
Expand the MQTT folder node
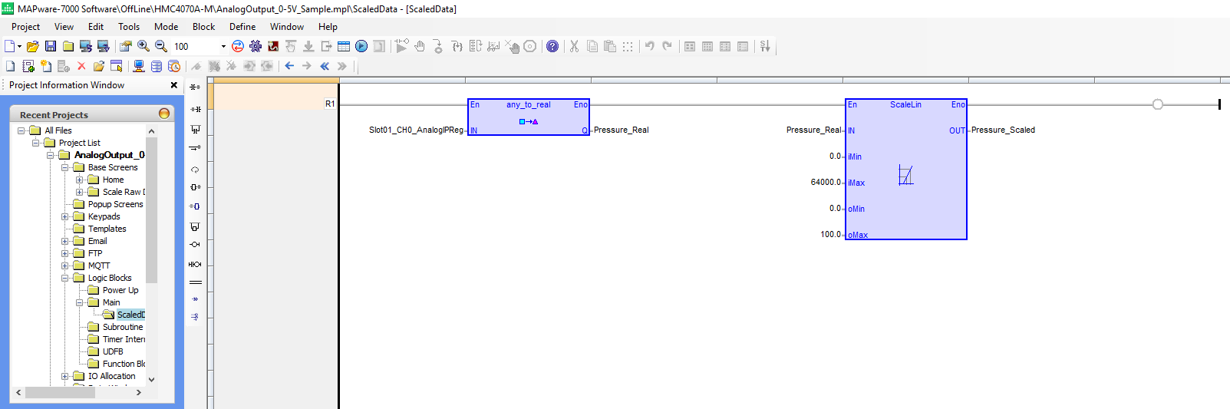(x=65, y=266)
